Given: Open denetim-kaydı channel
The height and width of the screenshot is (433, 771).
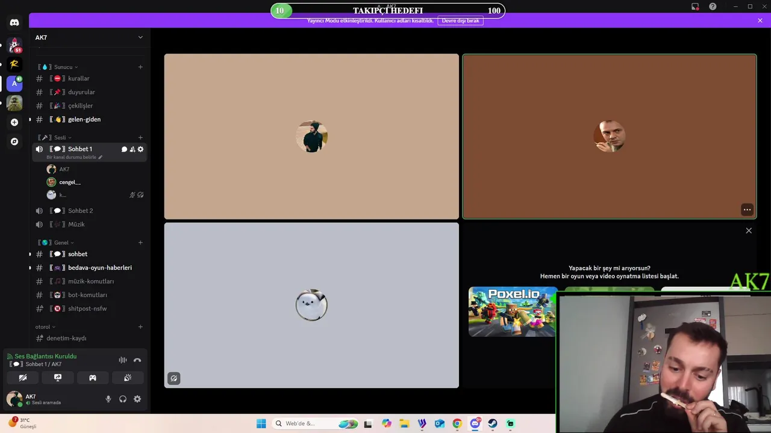Looking at the screenshot, I should 89,338.
